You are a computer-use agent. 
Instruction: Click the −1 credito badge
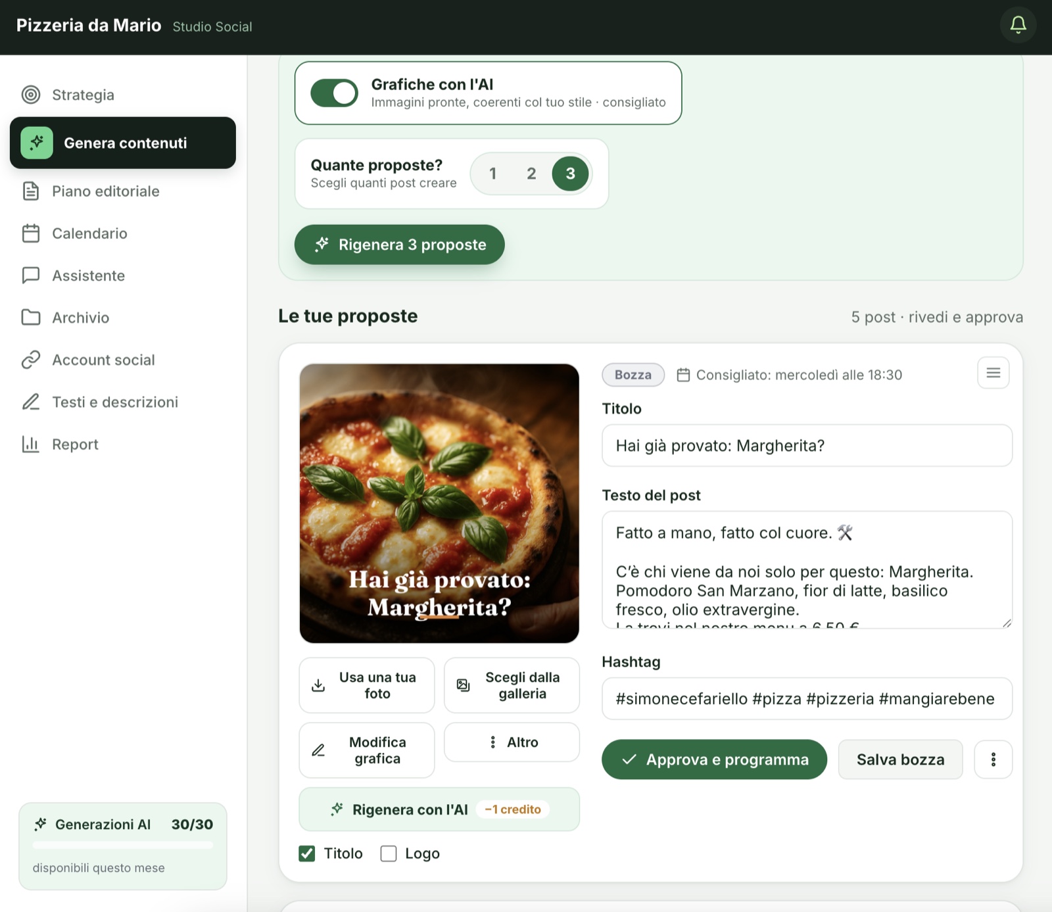(x=513, y=809)
